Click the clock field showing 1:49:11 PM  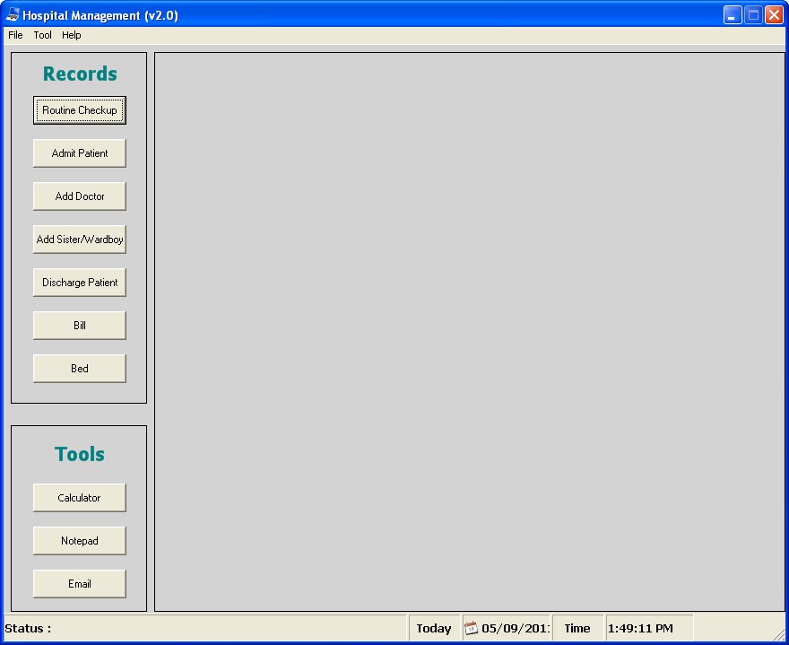(x=642, y=628)
